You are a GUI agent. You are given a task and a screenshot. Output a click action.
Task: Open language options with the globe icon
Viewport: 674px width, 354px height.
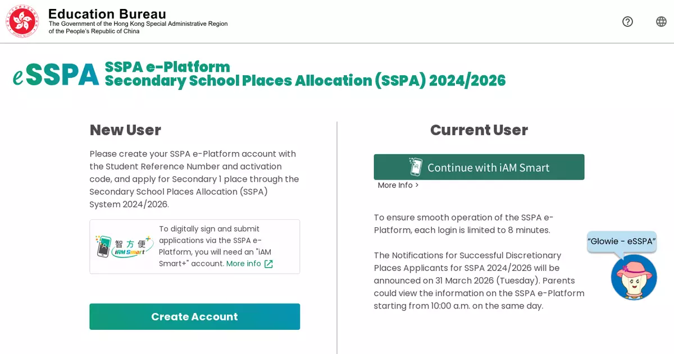661,21
